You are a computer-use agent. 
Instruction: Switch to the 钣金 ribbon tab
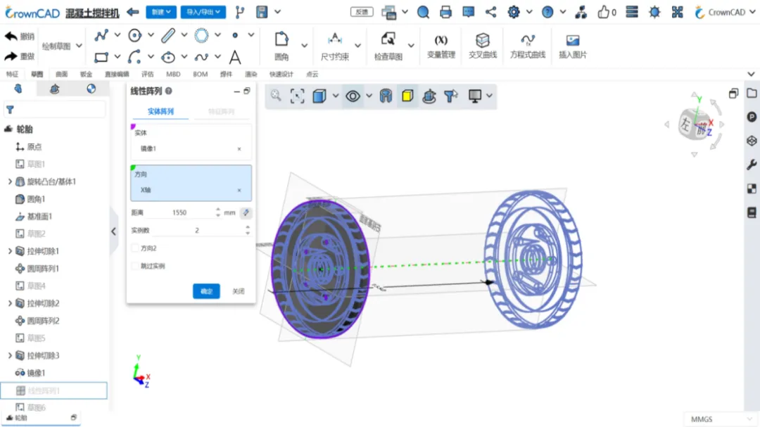click(86, 74)
